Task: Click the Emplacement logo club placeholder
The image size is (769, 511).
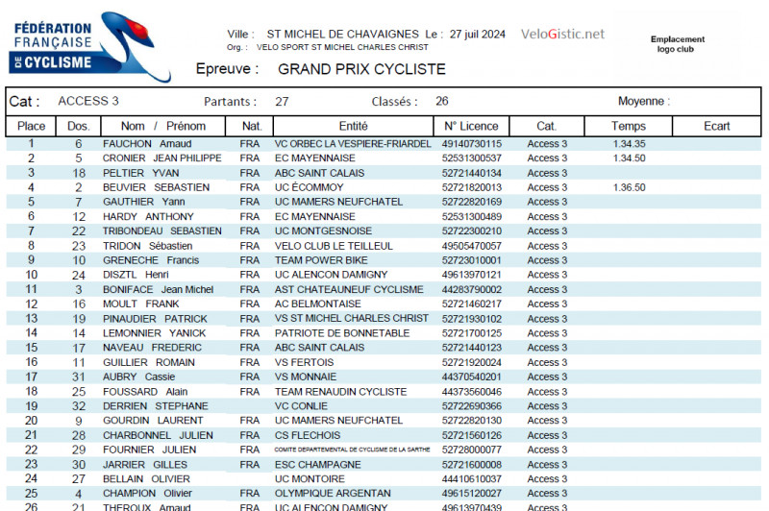Action: 677,44
